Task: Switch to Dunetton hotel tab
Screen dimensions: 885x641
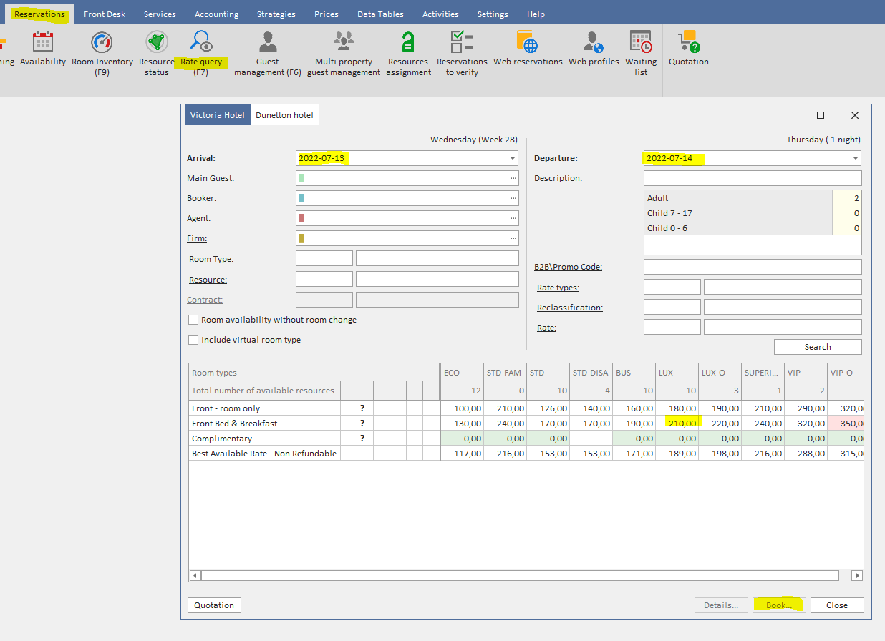Action: [284, 115]
